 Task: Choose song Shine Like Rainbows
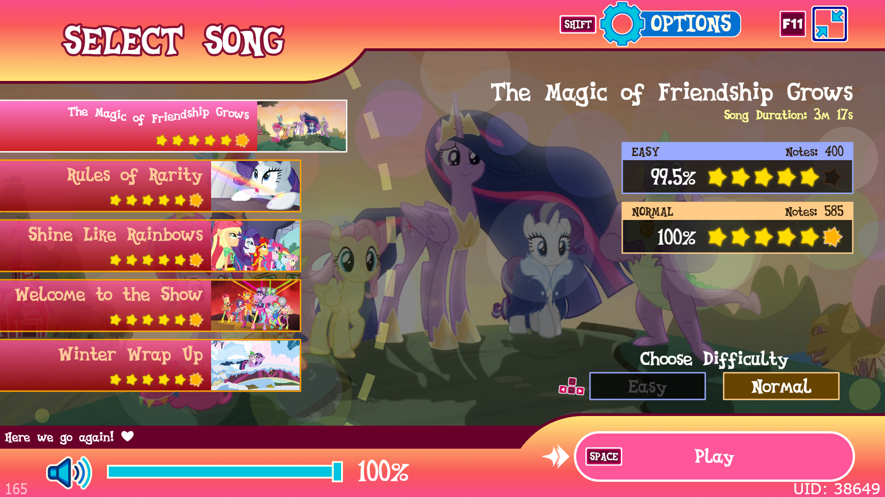coord(150,246)
